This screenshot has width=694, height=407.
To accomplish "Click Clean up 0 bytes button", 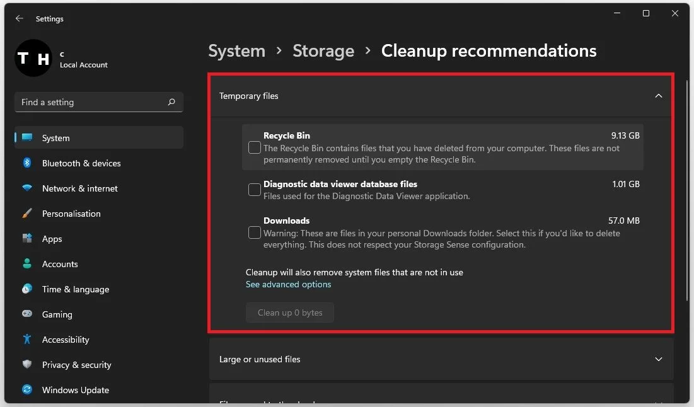I will coord(290,312).
